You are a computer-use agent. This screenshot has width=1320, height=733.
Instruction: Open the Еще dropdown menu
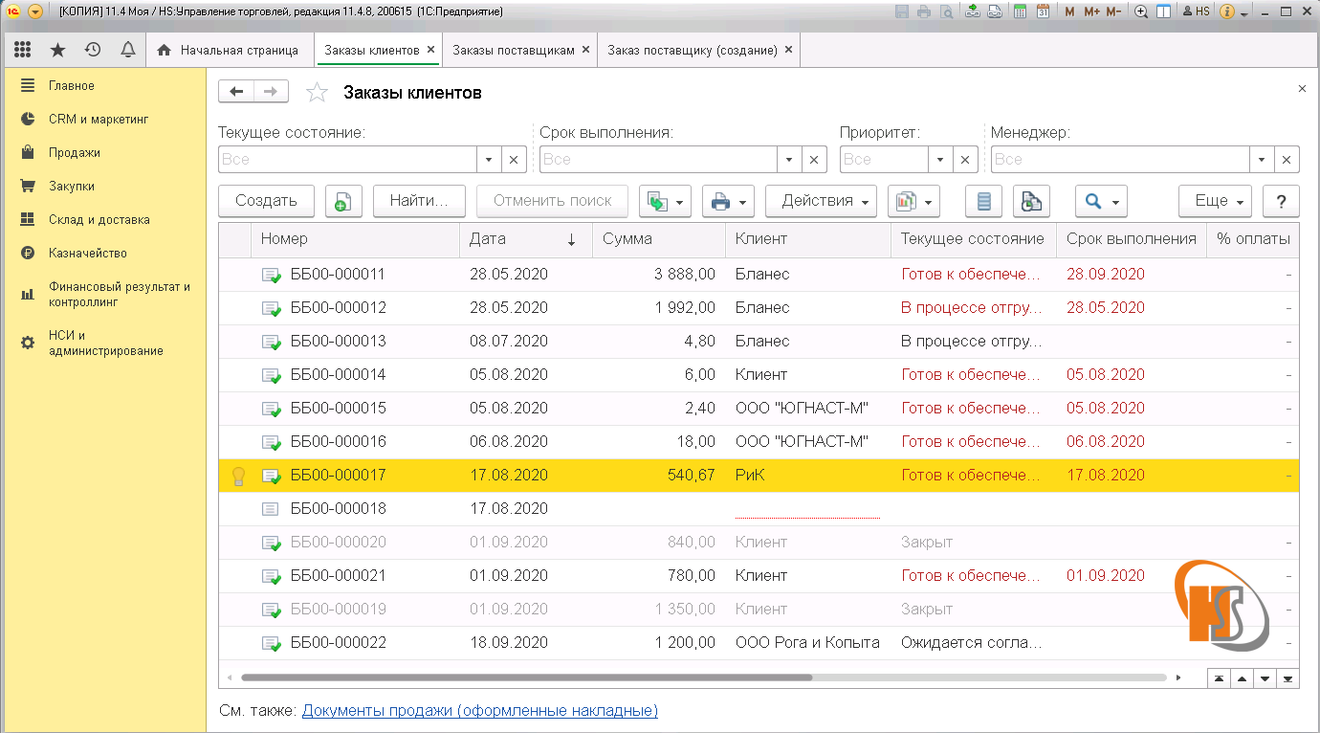click(x=1215, y=201)
